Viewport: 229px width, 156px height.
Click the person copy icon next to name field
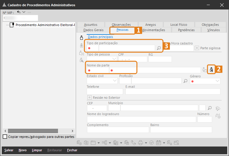(x=205, y=70)
